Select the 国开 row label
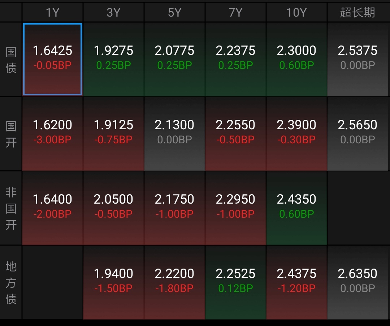Screen dimensions: 390x326 11,134
